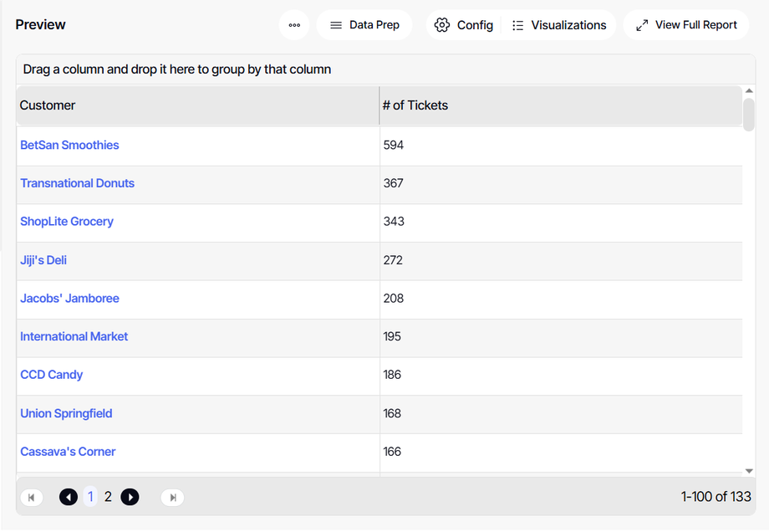Click the table's vertical scrollbar thumb
Screen dimensions: 769x532
click(749, 115)
